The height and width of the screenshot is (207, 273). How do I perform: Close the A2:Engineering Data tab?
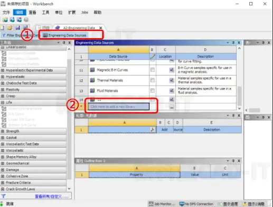tap(101, 28)
